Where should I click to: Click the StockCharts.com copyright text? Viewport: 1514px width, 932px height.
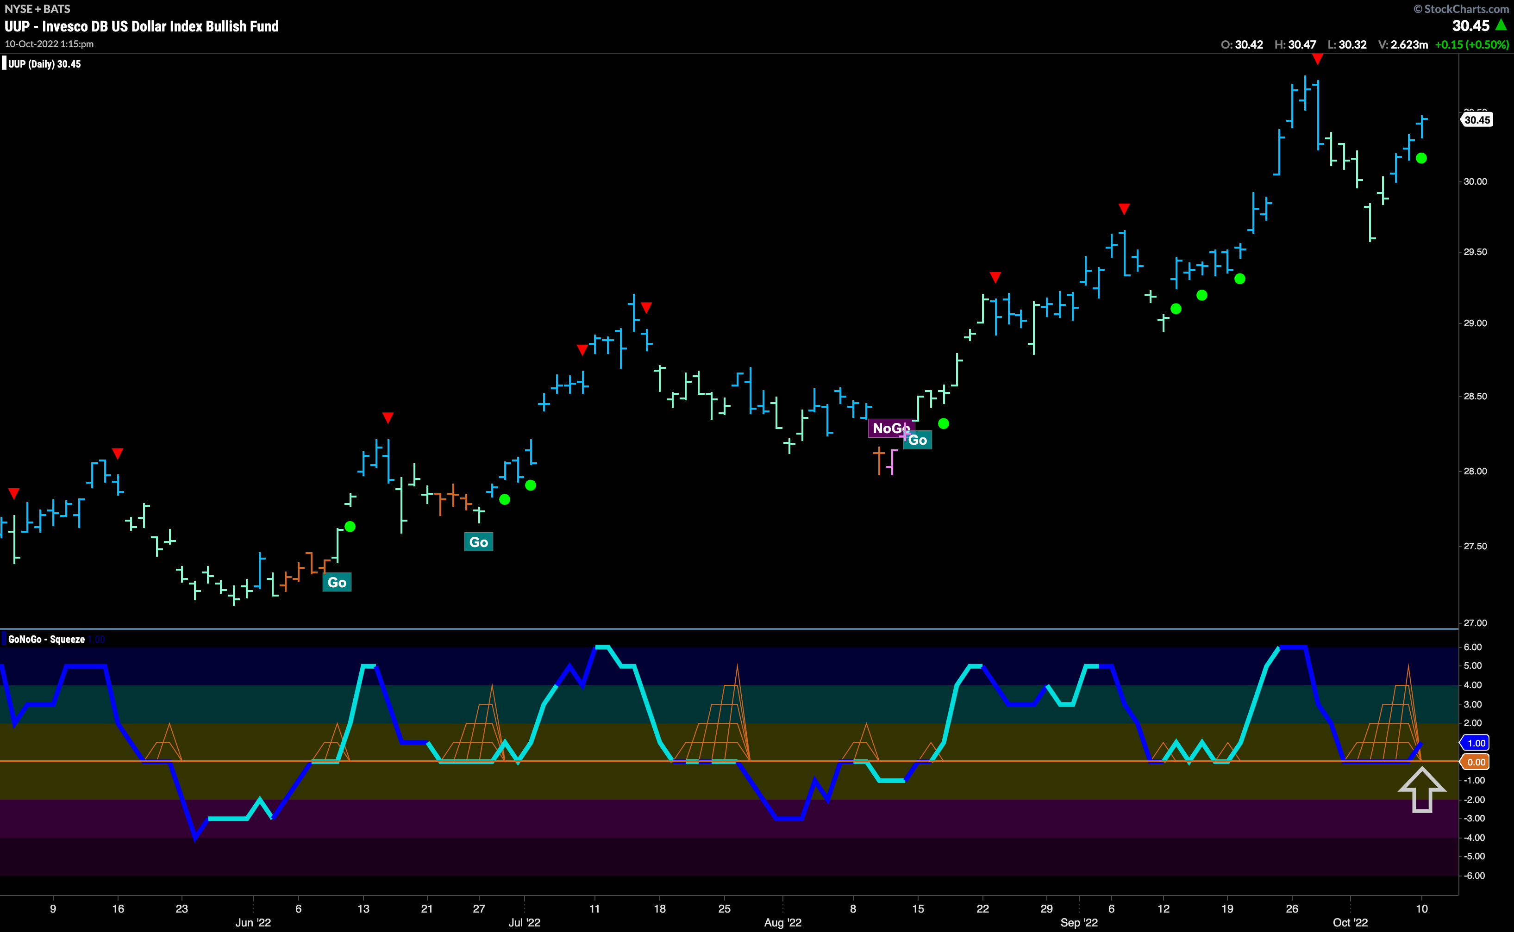point(1461,9)
